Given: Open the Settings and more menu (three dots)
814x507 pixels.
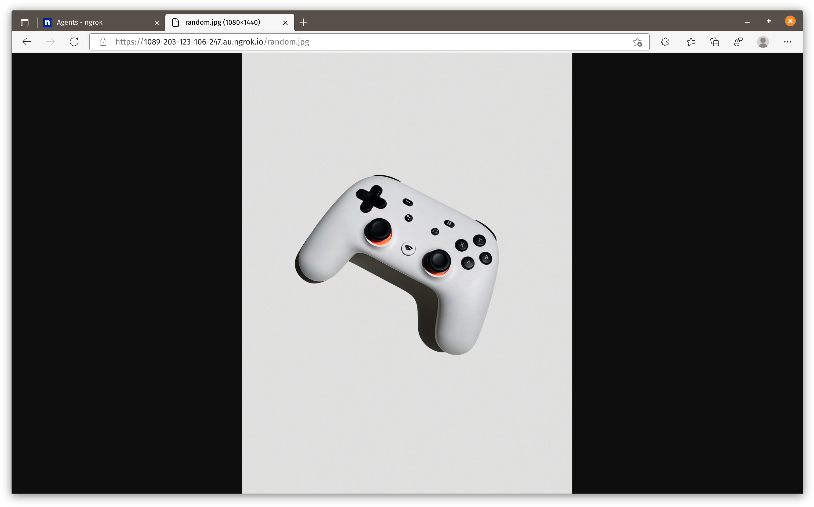Looking at the screenshot, I should [x=787, y=42].
